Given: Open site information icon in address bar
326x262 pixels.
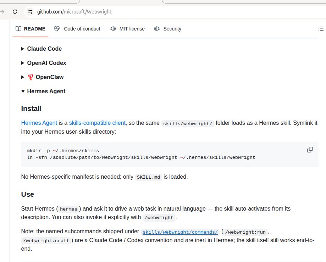Looking at the screenshot, I should (30, 12).
